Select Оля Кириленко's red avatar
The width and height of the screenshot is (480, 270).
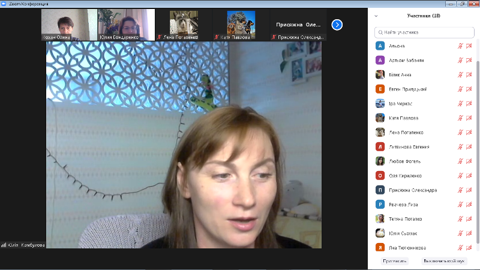click(380, 175)
